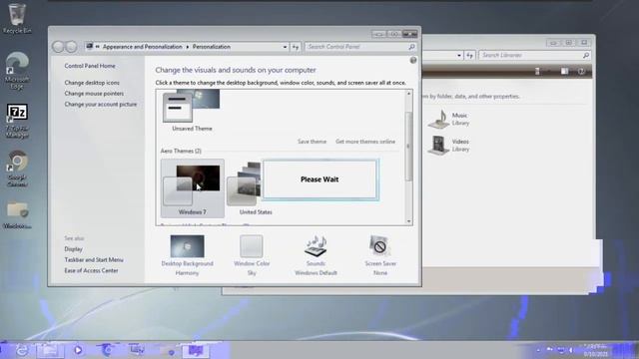Open Music library in Libraries window
Image resolution: width=639 pixels, height=359 pixels.
tap(449, 119)
